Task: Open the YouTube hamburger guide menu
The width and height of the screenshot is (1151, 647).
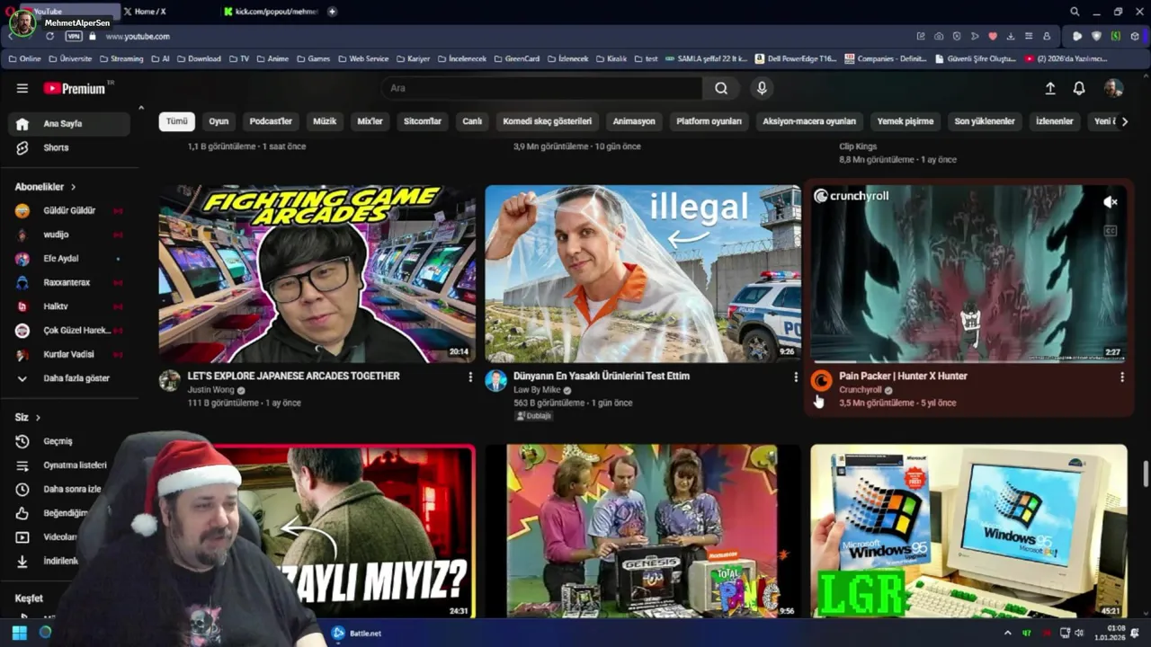Action: pos(22,88)
